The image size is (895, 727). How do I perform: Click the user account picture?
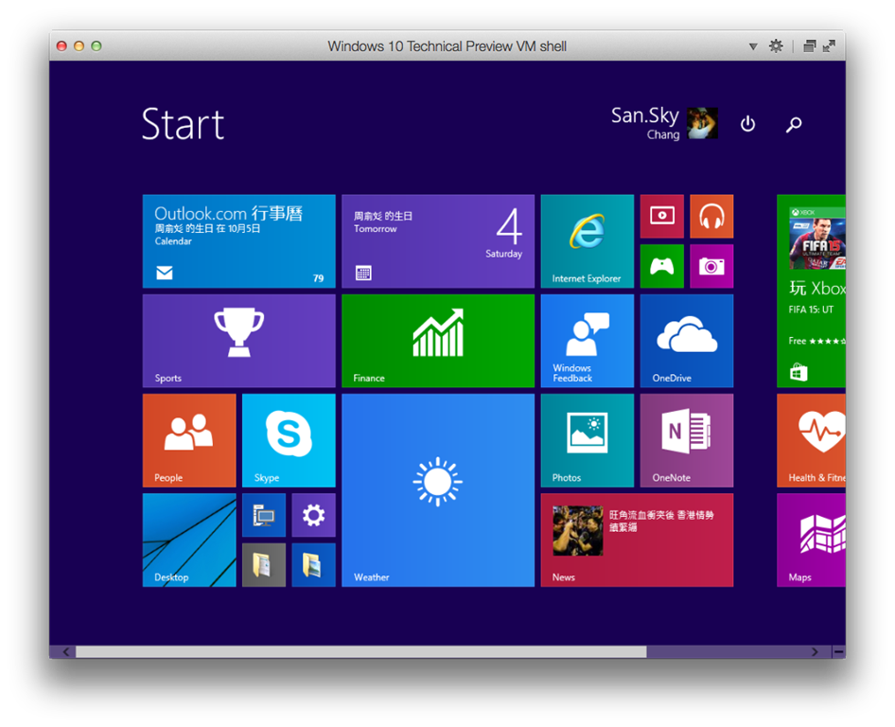703,123
